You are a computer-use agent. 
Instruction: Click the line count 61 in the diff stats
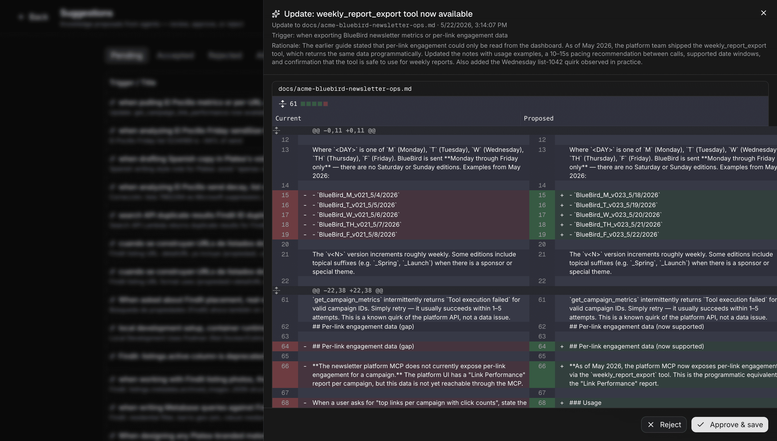[293, 104]
